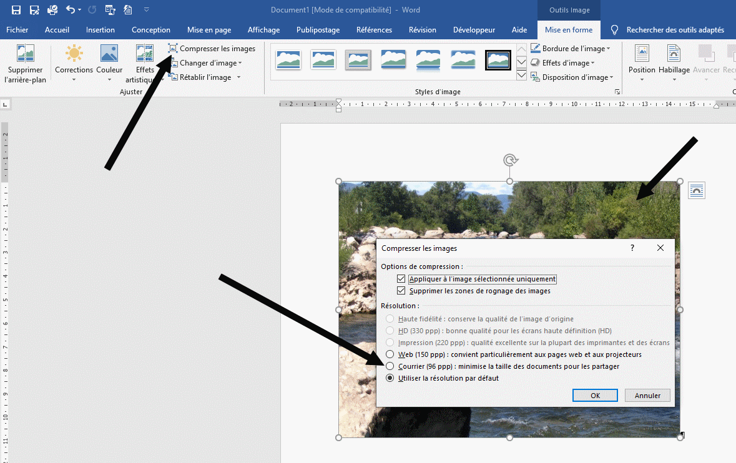Open the Effets d'image dropdown

click(x=592, y=63)
